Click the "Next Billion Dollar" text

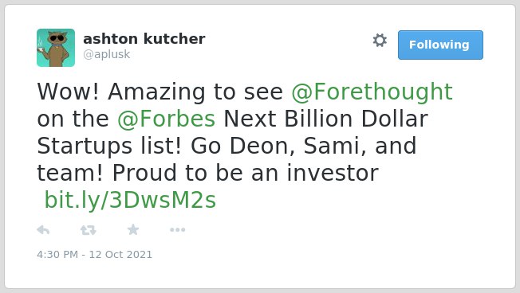325,119
